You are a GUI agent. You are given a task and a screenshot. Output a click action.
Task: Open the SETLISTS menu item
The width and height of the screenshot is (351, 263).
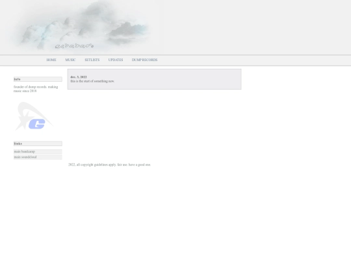(x=92, y=60)
